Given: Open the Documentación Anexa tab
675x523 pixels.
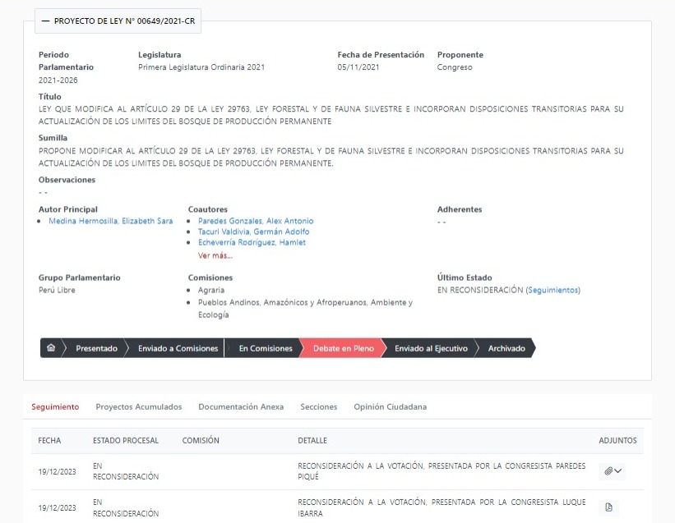Looking at the screenshot, I should click(x=241, y=406).
